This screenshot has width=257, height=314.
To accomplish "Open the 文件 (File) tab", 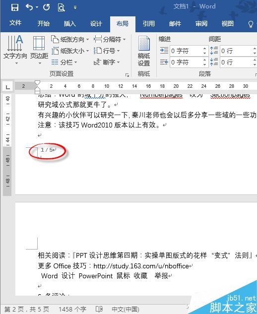I will coord(15,23).
